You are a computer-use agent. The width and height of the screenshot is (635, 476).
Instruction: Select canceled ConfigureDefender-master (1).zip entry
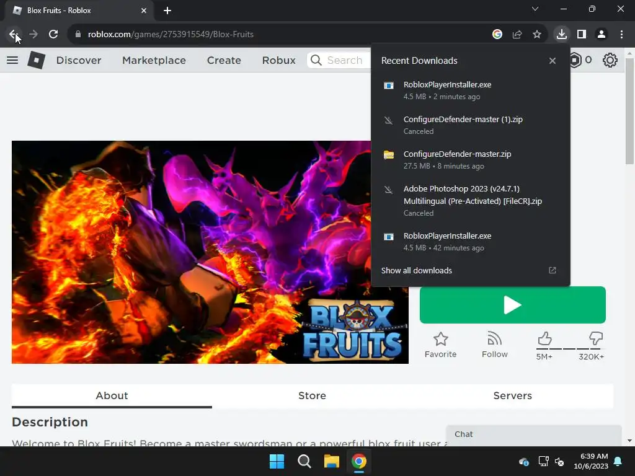click(471, 125)
